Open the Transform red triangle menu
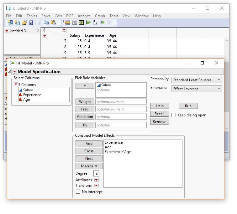Image resolution: width=237 pixels, height=214 pixels. coord(97,185)
